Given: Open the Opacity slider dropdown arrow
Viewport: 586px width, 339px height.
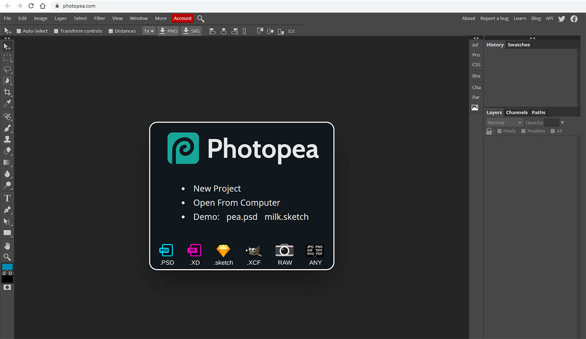Looking at the screenshot, I should (563, 123).
